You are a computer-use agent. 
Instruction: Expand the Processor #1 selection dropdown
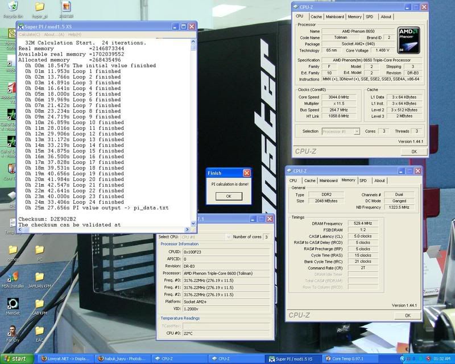[341, 131]
